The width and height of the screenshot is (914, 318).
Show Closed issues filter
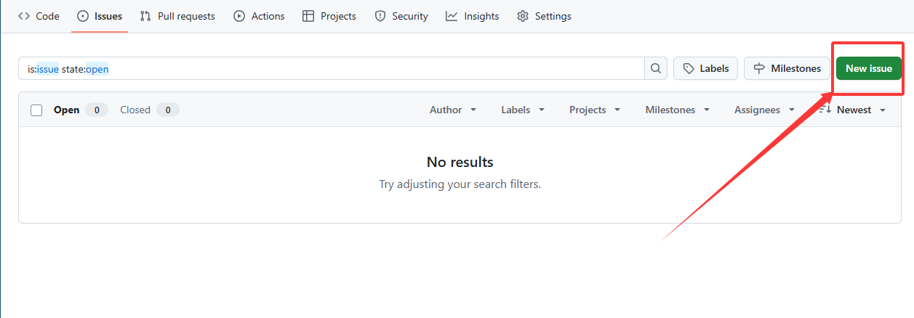tap(135, 110)
